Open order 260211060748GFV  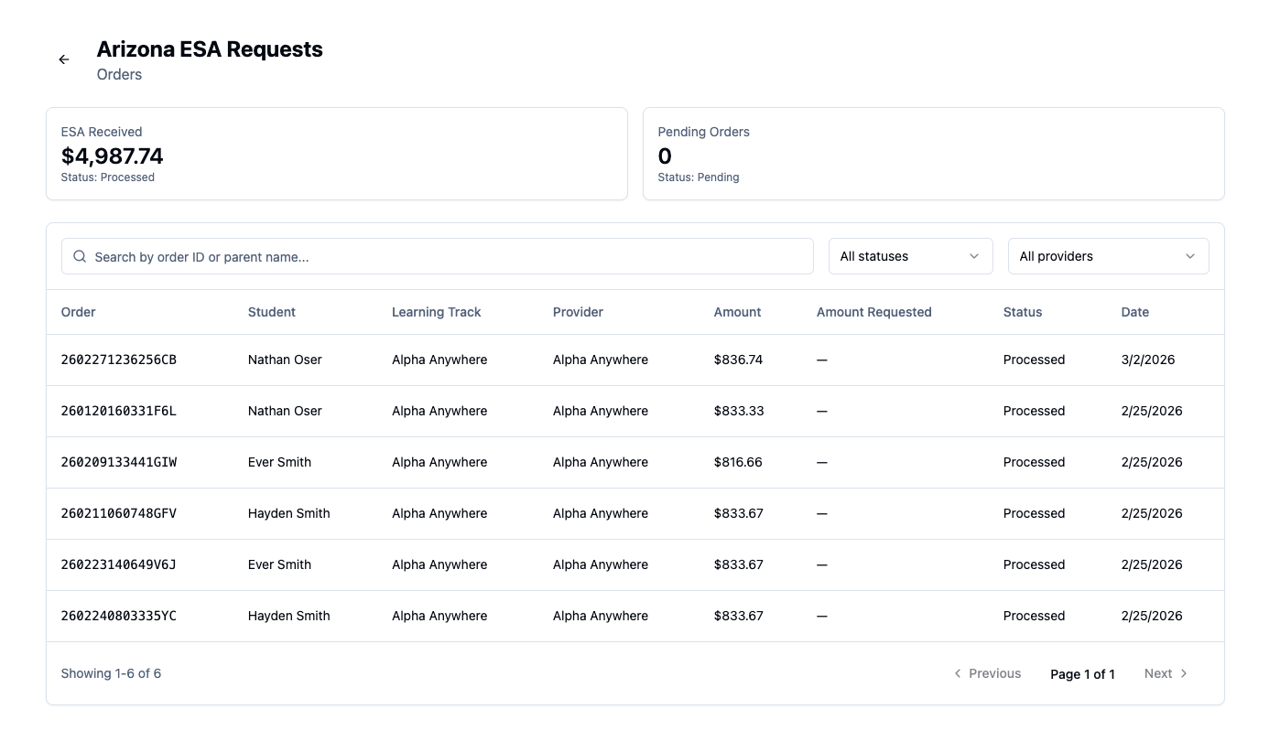[119, 513]
